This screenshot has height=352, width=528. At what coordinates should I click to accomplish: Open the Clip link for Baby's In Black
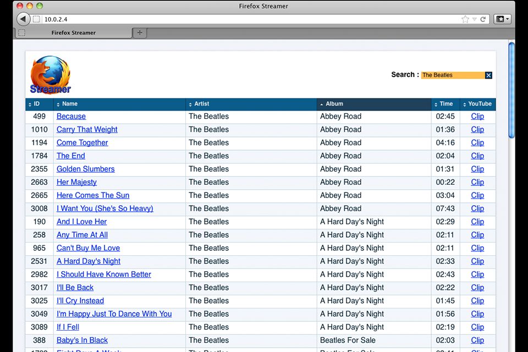pos(477,340)
